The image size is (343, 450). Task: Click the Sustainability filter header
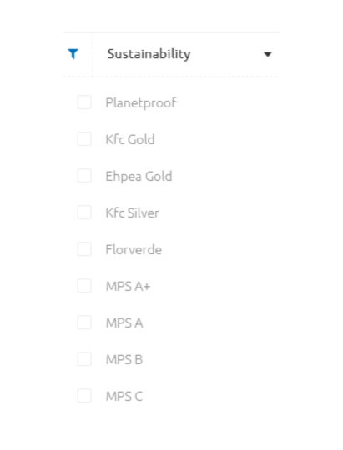[186, 54]
